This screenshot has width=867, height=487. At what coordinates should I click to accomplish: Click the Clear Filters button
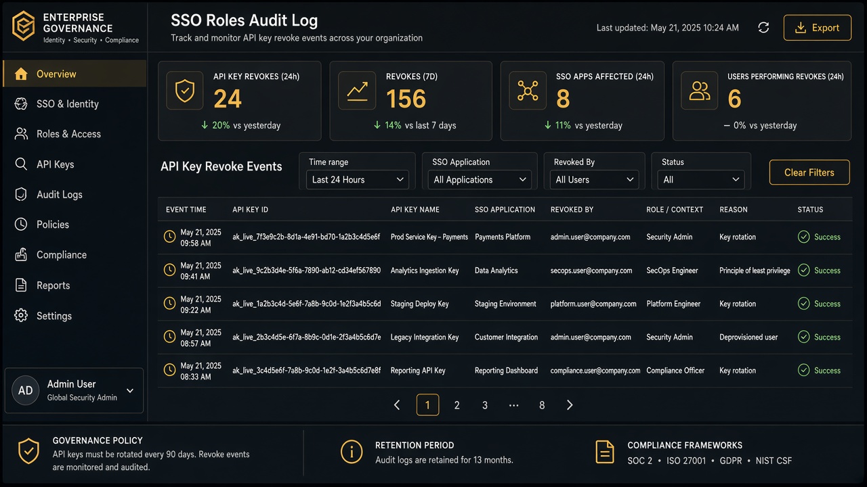click(x=809, y=172)
